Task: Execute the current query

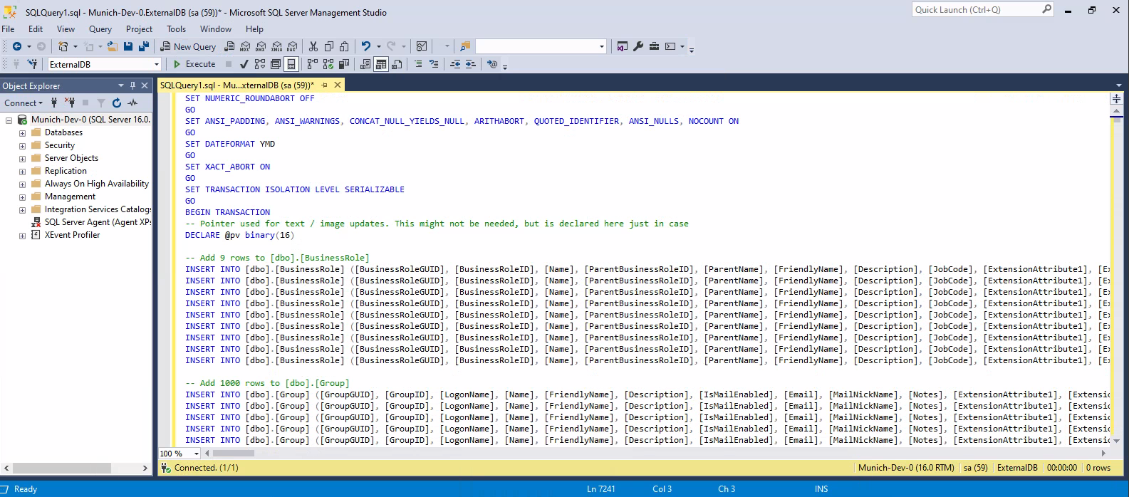Action: point(194,64)
